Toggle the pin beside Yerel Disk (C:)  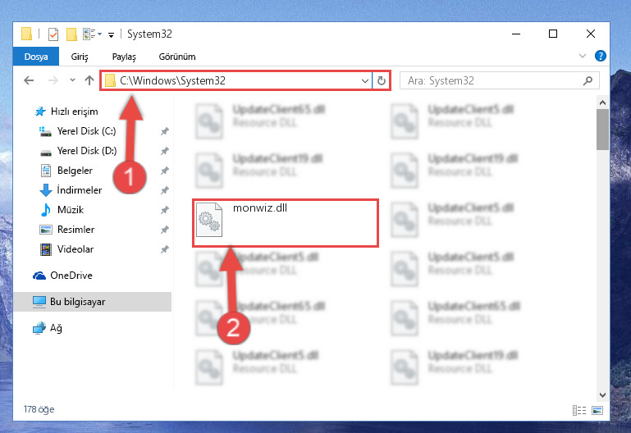coord(165,131)
